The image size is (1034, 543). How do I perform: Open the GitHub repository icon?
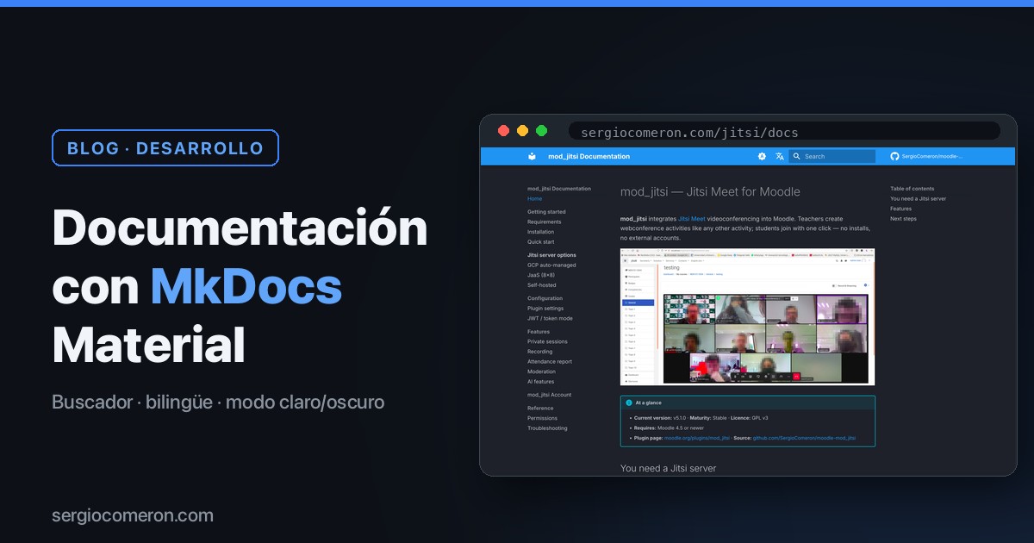894,156
